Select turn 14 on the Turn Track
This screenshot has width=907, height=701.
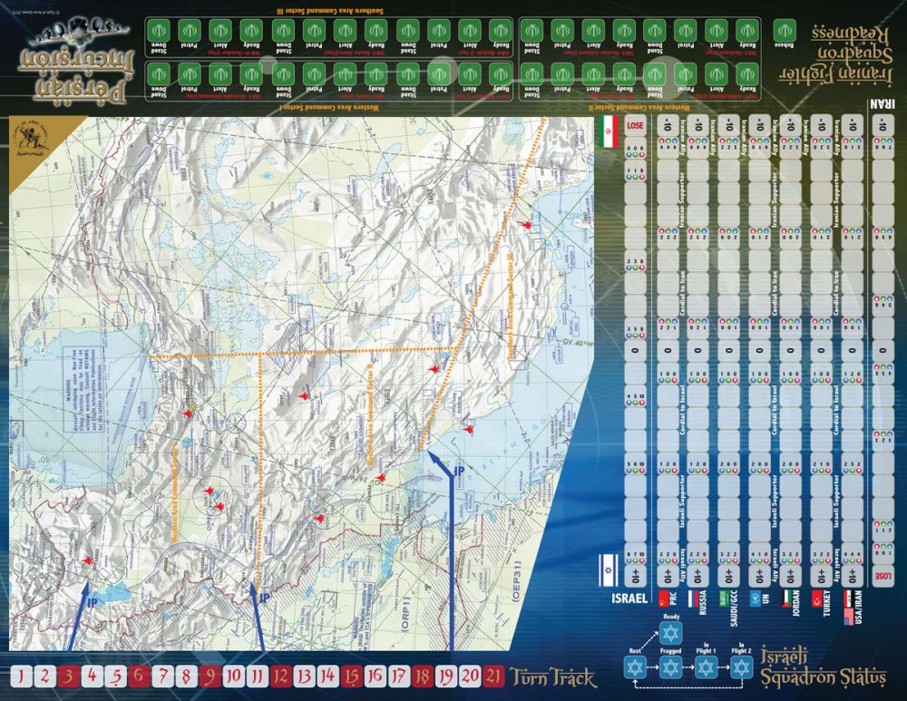pyautogui.click(x=328, y=677)
